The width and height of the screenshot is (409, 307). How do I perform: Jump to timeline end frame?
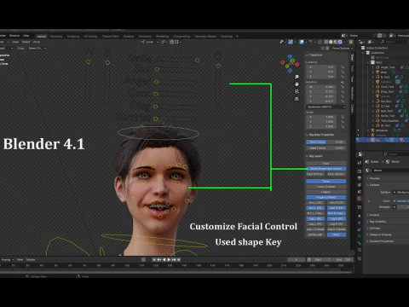pos(179,259)
